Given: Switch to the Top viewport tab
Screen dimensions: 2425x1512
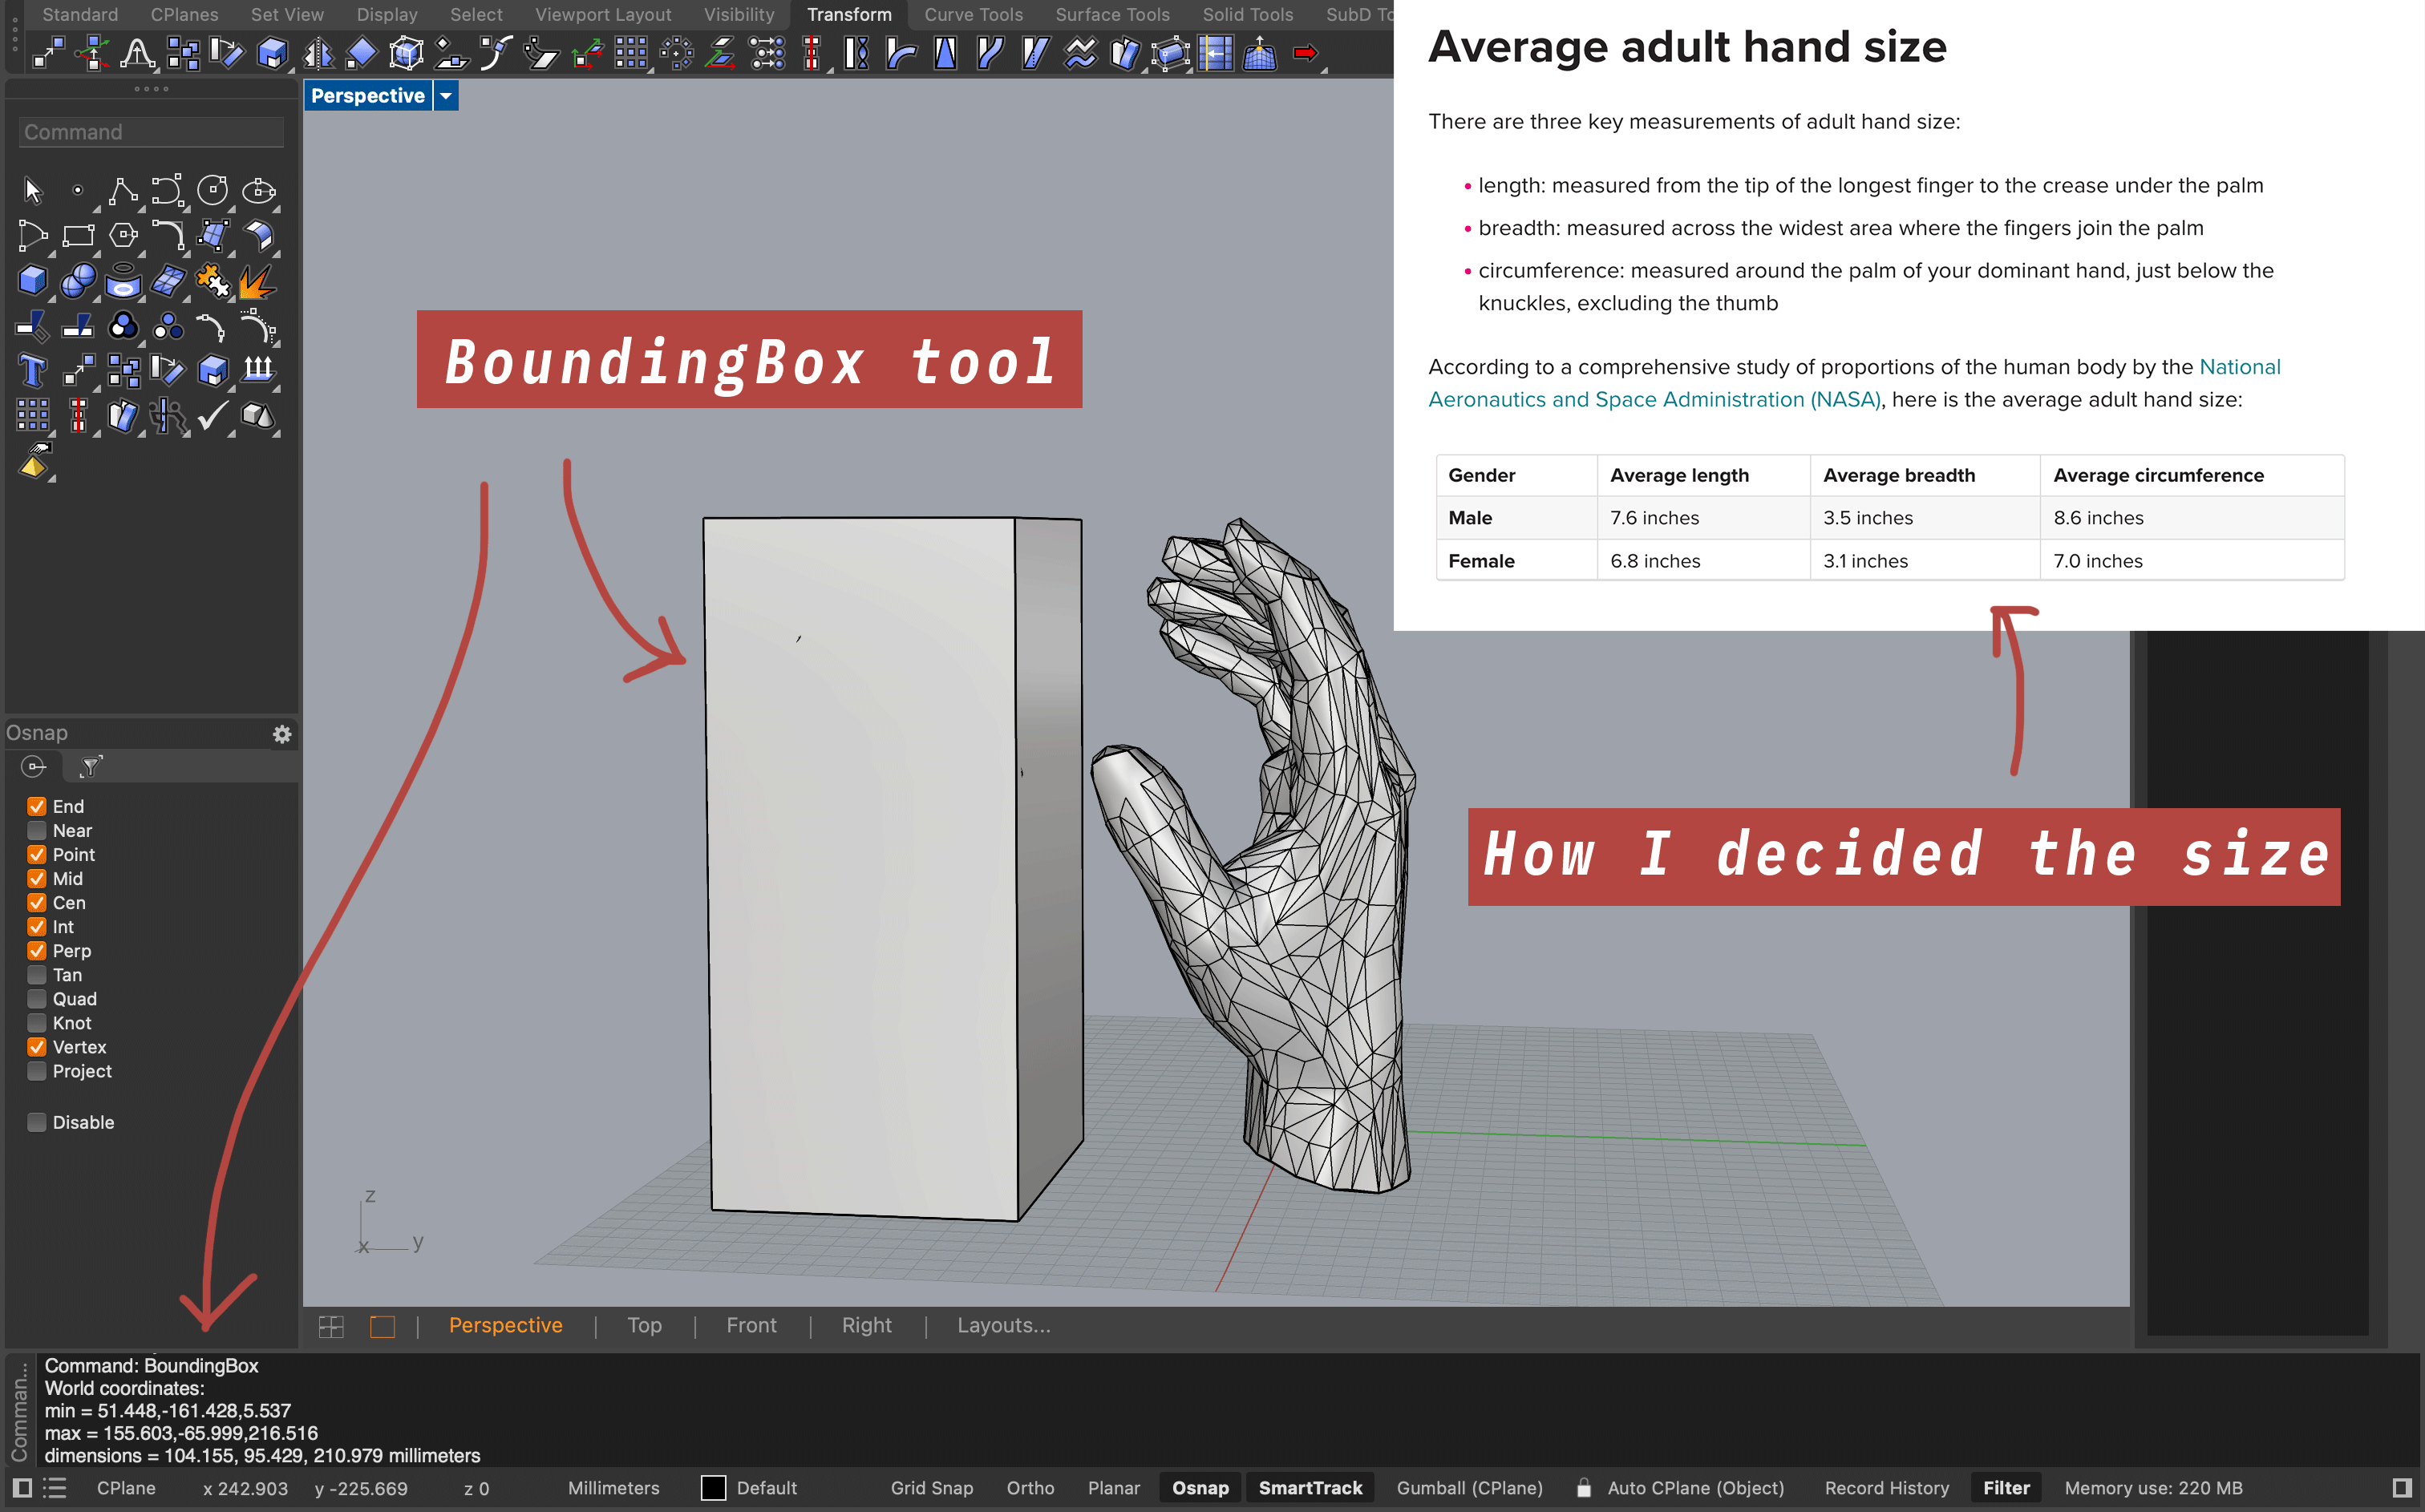Looking at the screenshot, I should click(644, 1325).
